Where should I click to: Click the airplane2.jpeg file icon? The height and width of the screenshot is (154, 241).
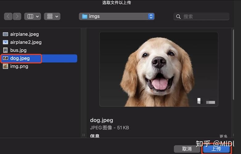(6, 42)
